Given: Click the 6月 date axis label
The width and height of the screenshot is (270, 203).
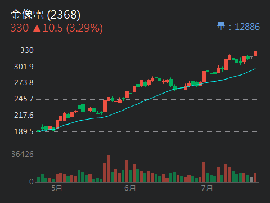Looking at the screenshot, I should 130,188.
